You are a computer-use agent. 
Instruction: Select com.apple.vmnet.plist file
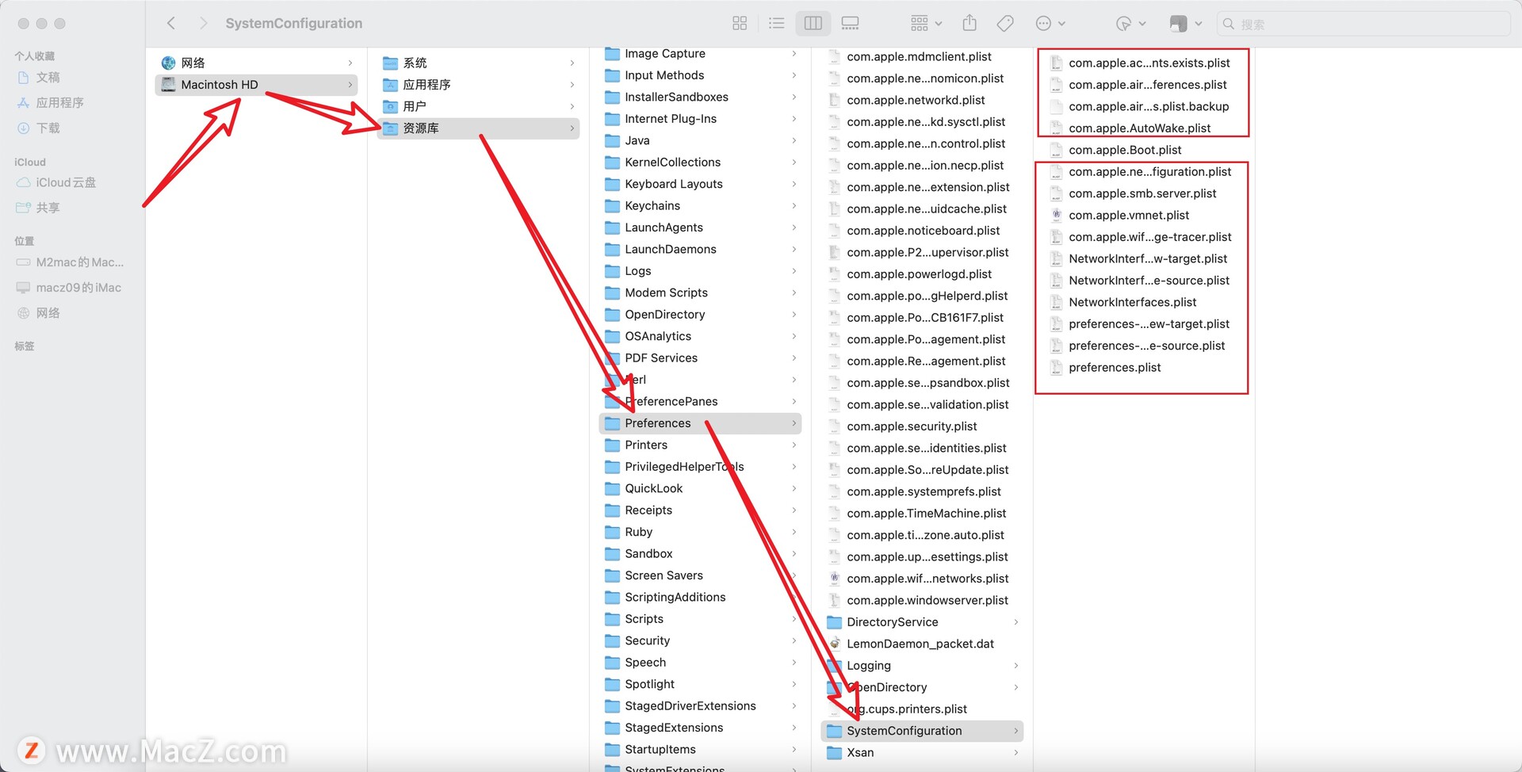click(x=1144, y=216)
